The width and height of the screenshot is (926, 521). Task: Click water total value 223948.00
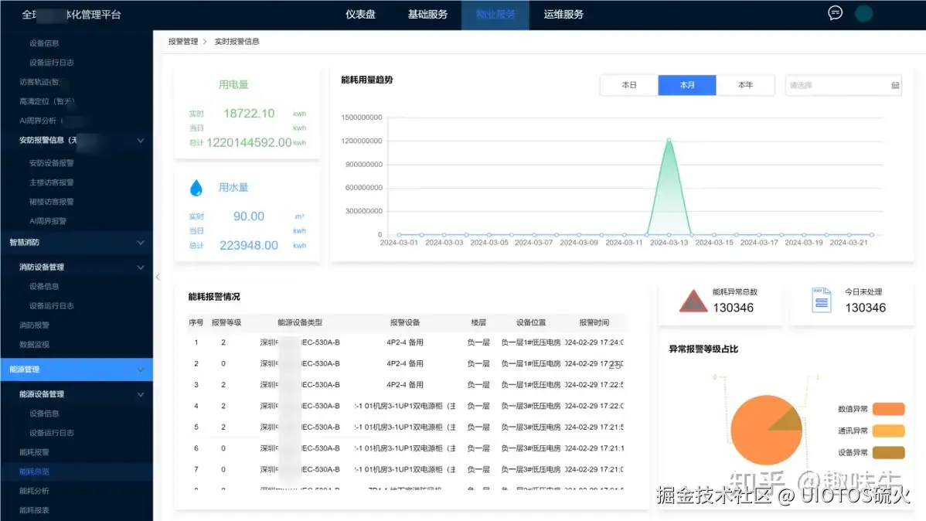click(x=249, y=245)
